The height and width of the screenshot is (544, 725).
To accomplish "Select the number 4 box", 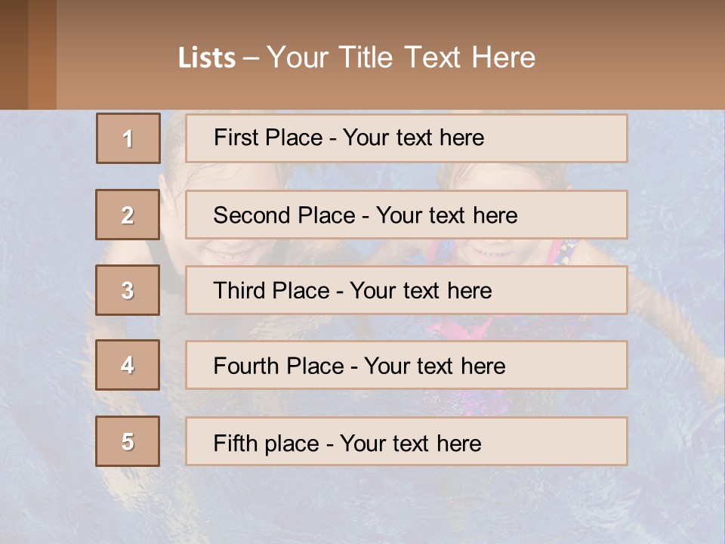I will pyautogui.click(x=128, y=365).
